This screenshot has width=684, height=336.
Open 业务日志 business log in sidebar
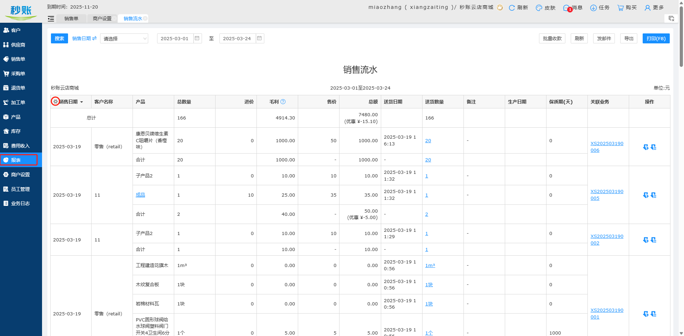point(21,203)
